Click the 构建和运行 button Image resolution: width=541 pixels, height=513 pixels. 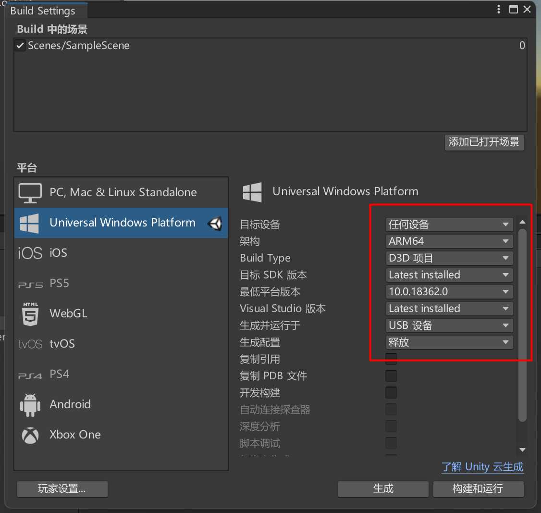tap(478, 489)
